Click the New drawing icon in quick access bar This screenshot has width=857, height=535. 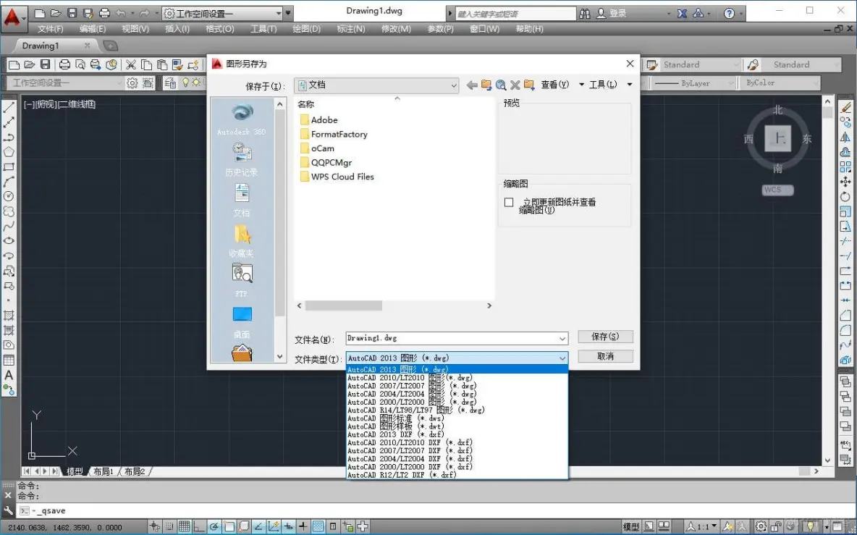click(39, 13)
